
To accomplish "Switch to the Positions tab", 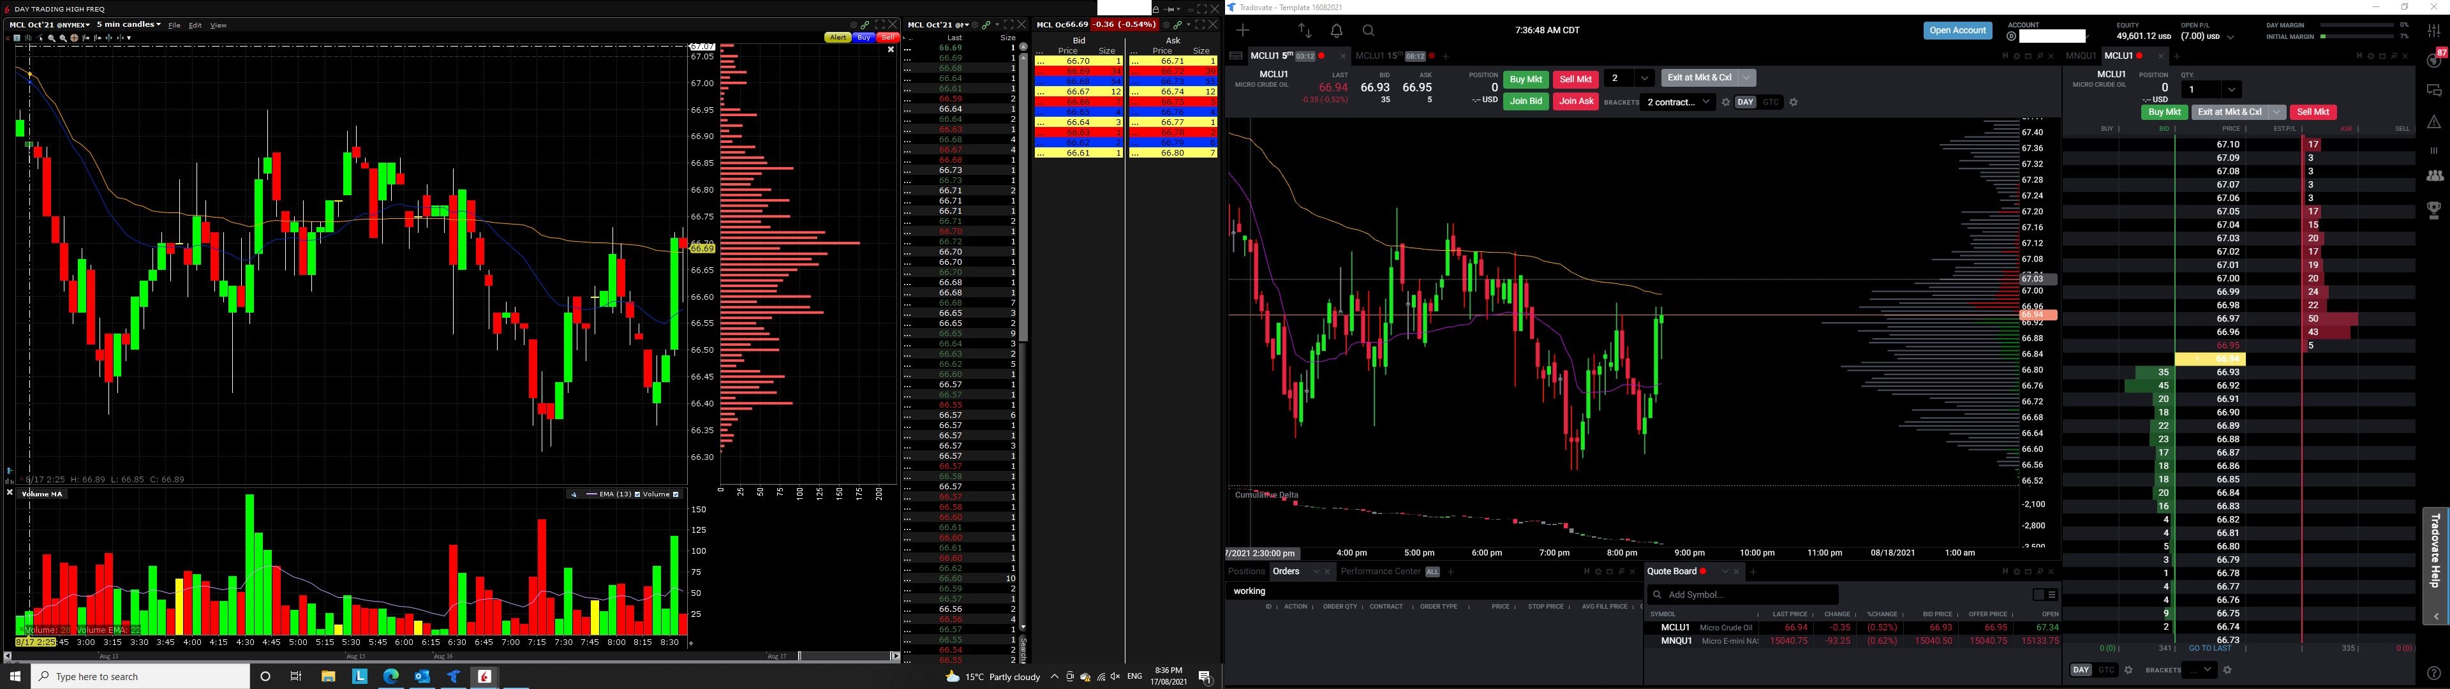I will click(x=1246, y=572).
